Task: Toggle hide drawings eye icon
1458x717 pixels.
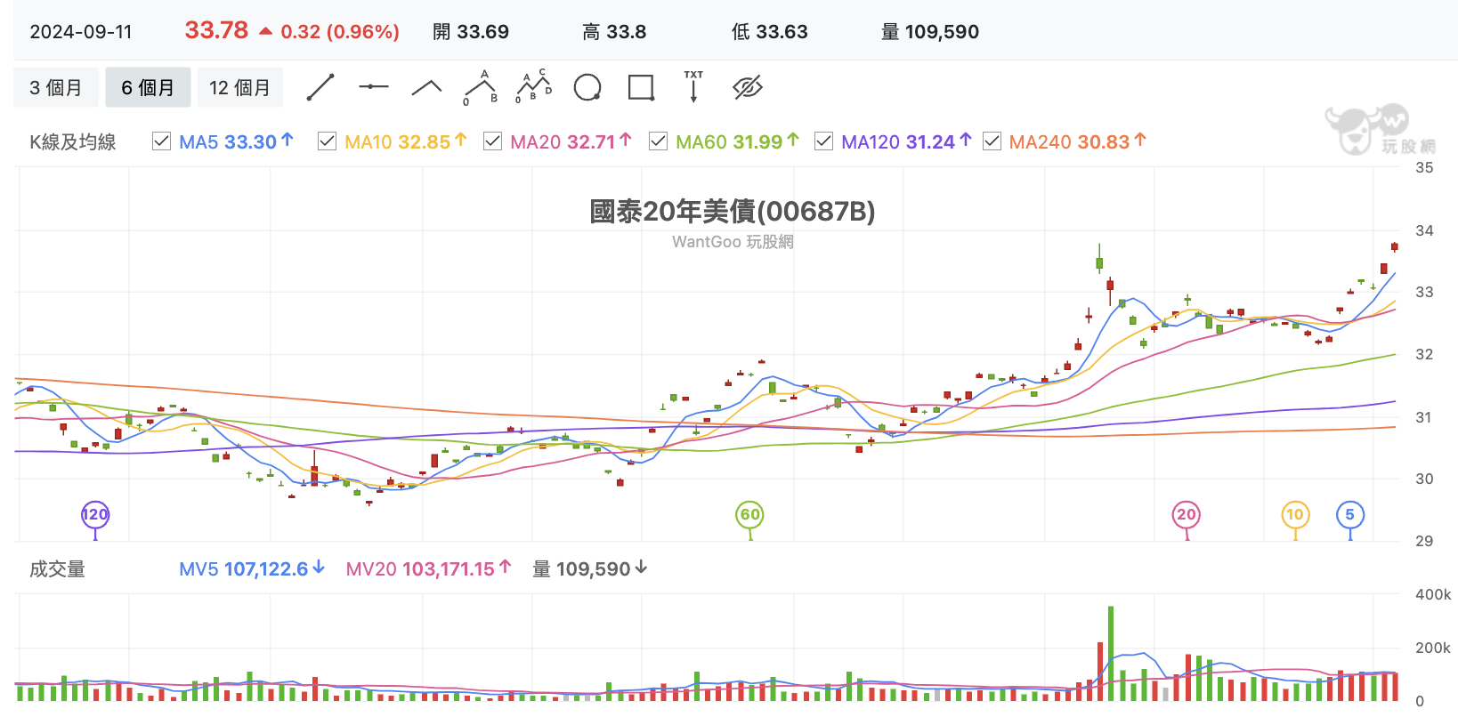Action: (x=748, y=87)
